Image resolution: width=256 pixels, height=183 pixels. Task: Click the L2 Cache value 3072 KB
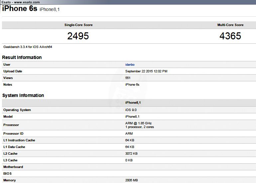click(131, 154)
